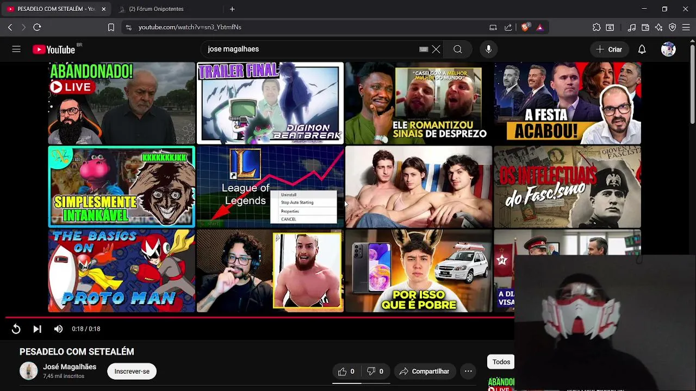Open Brave Wallet icon
Viewport: 696px width, 391px height.
pyautogui.click(x=645, y=27)
